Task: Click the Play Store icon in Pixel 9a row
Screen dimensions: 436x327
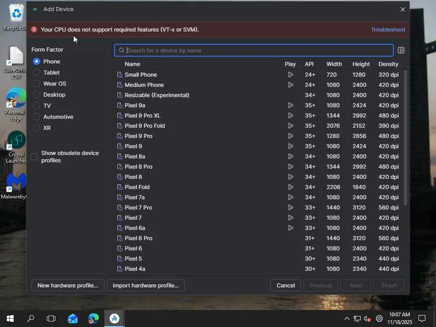Action: click(x=290, y=106)
